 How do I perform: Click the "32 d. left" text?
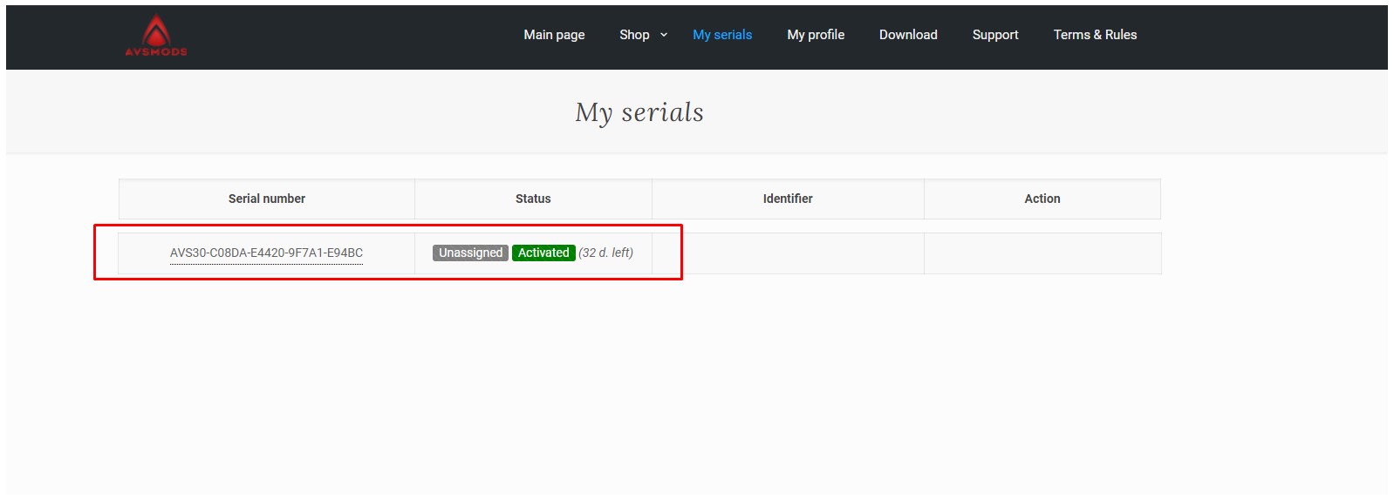(x=605, y=253)
